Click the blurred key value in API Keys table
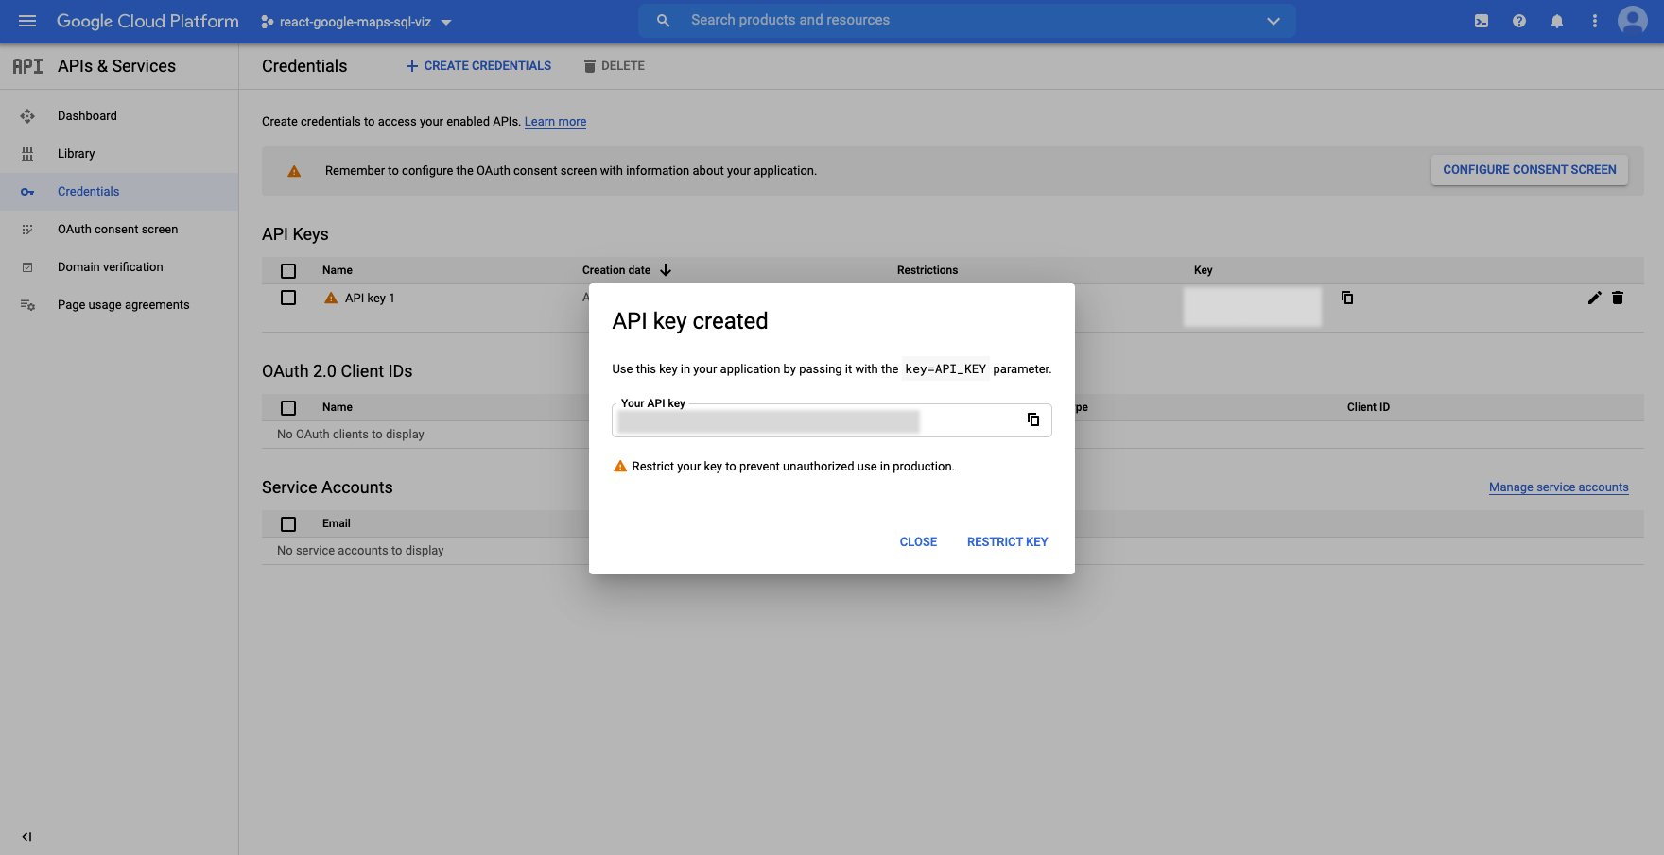Screen dimensions: 1664x855 [1252, 307]
